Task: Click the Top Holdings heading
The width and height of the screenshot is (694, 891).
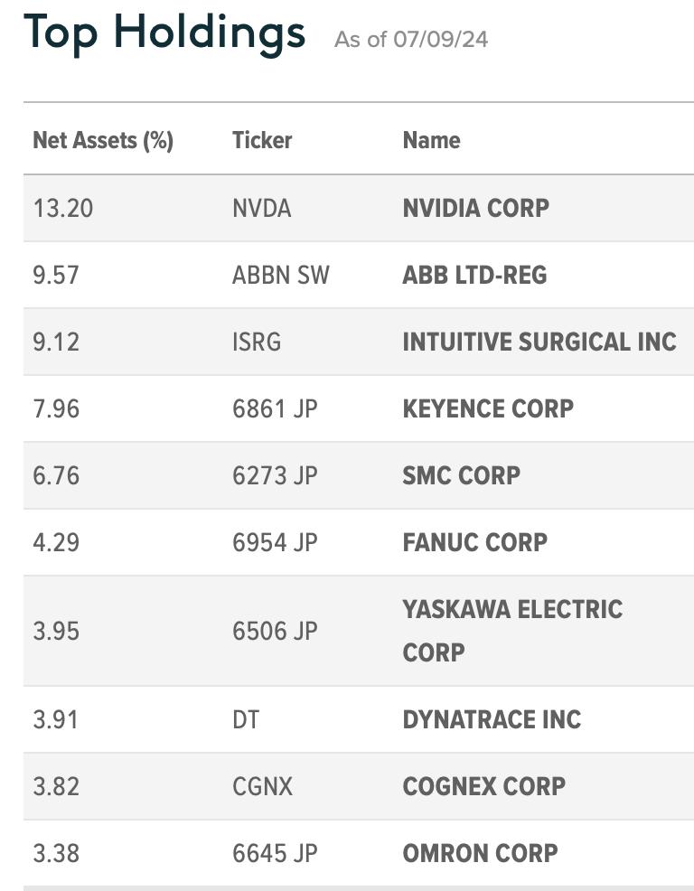Action: 164,33
